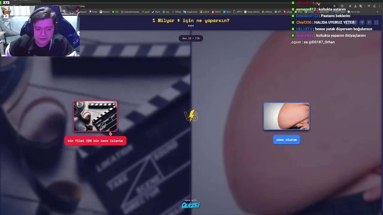Open the SAM 2 Demo bookmark
This screenshot has width=383, height=215.
(338, 12)
